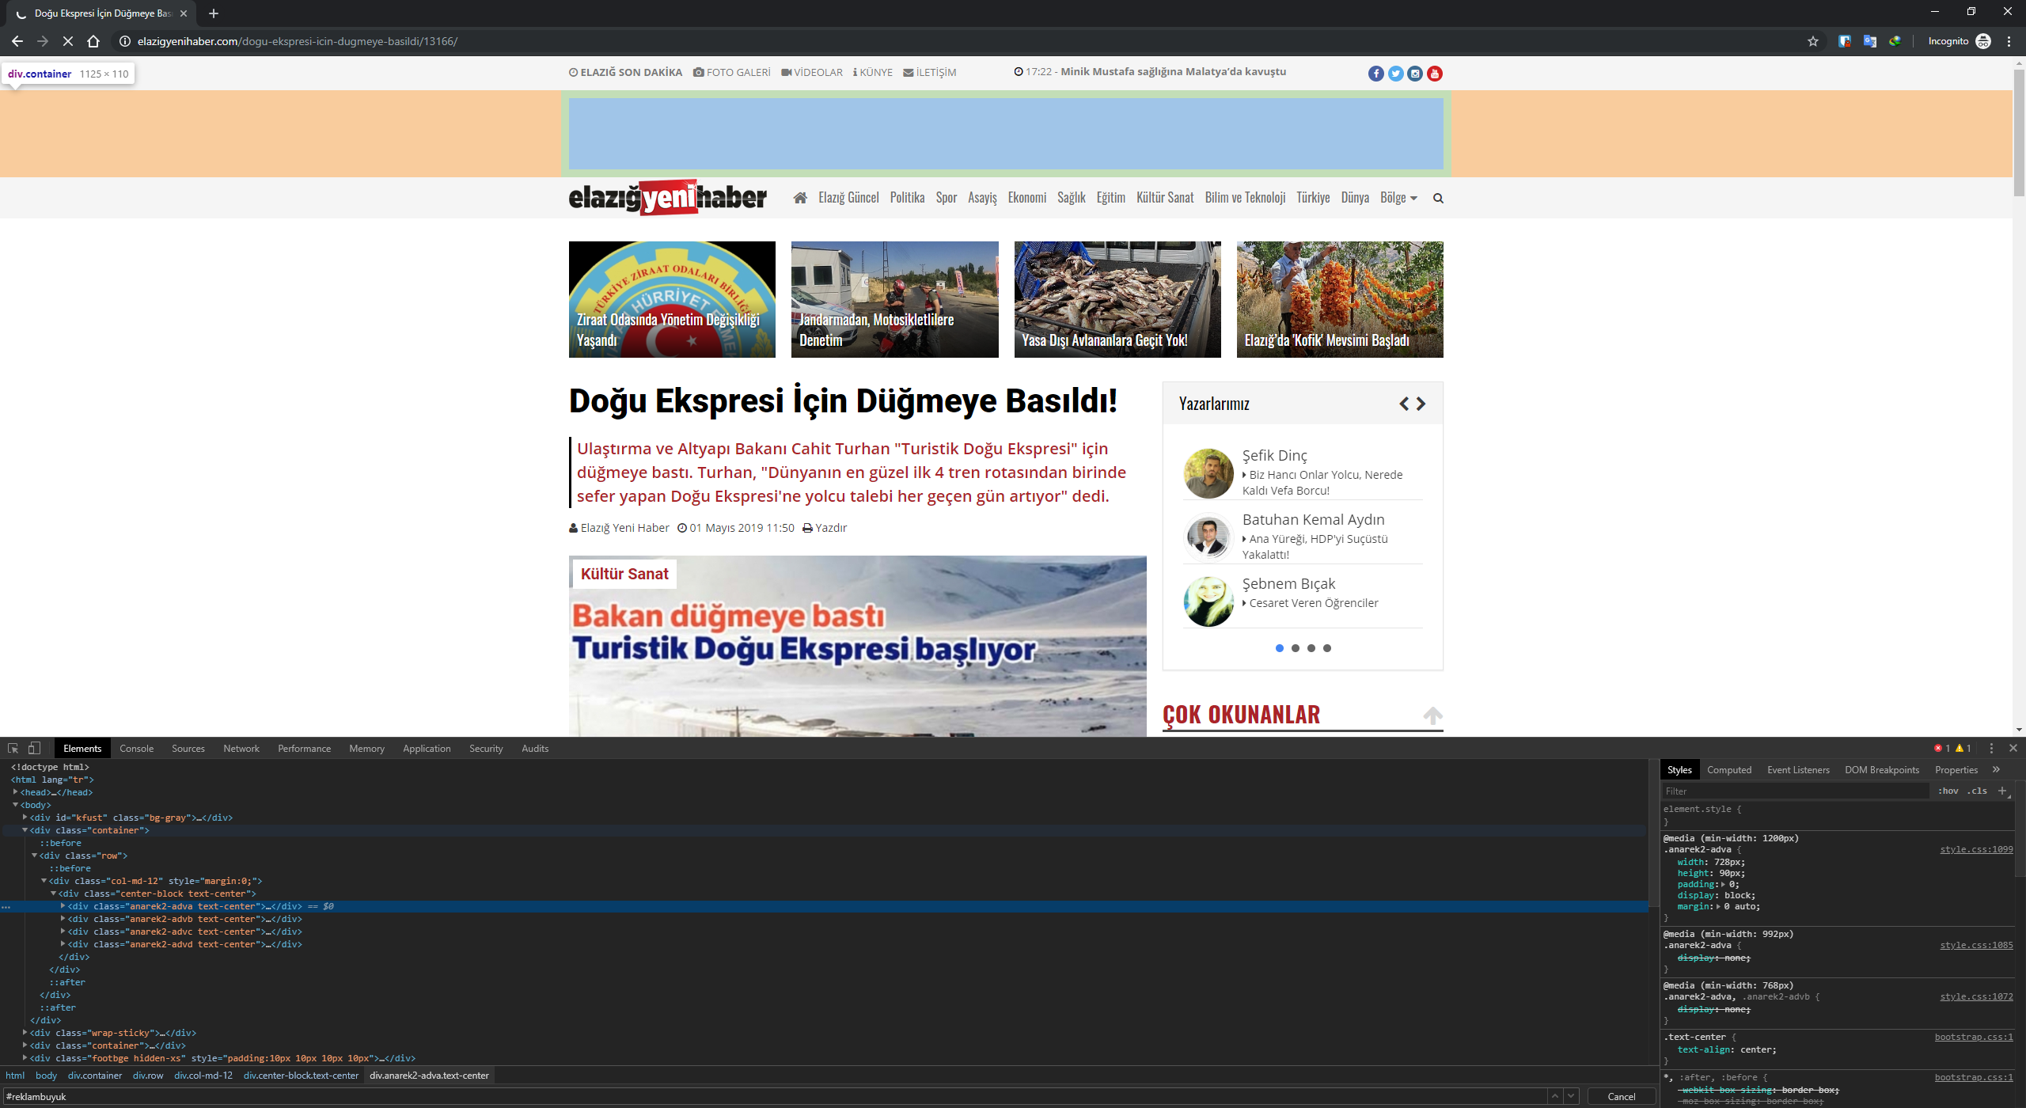This screenshot has height=1108, width=2026.
Task: Toggle the .cls class editor in Styles
Action: point(1977,791)
